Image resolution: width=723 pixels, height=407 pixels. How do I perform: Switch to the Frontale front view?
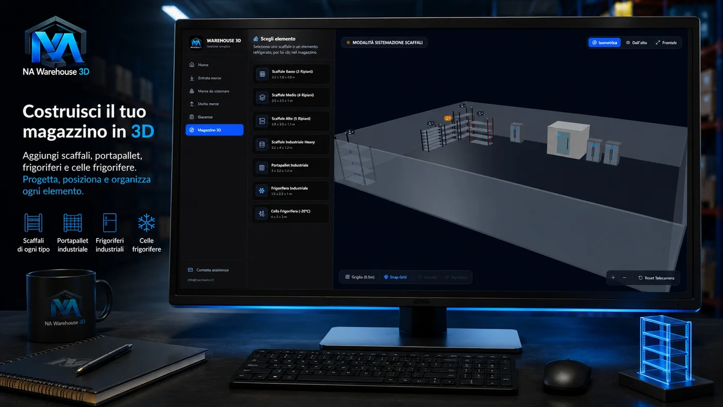[x=666, y=42]
